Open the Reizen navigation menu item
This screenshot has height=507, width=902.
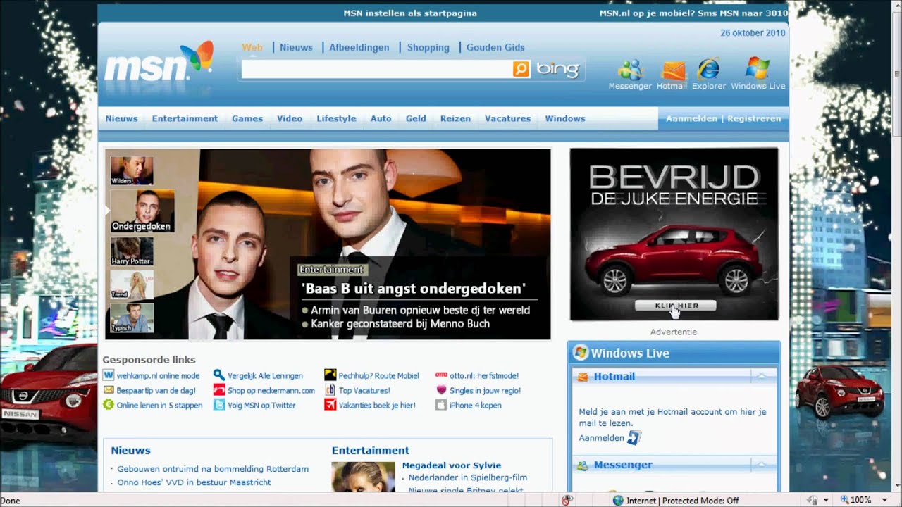[x=455, y=118]
